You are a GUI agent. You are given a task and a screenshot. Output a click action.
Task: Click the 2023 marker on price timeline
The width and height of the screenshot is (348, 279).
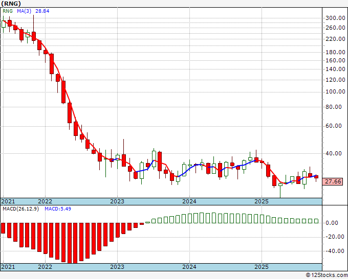(117, 201)
